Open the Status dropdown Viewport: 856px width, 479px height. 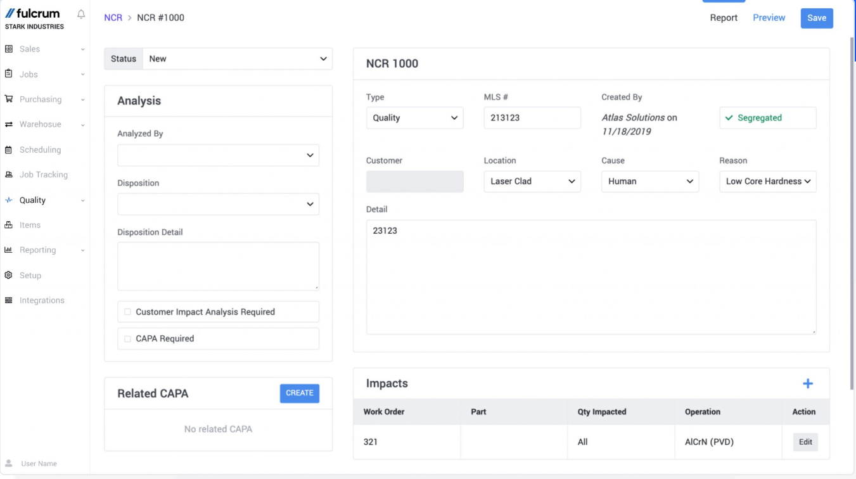(237, 59)
